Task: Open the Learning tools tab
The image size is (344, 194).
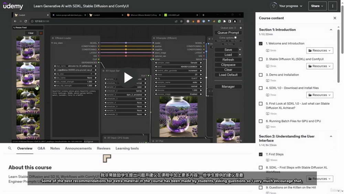Action: click(127, 148)
